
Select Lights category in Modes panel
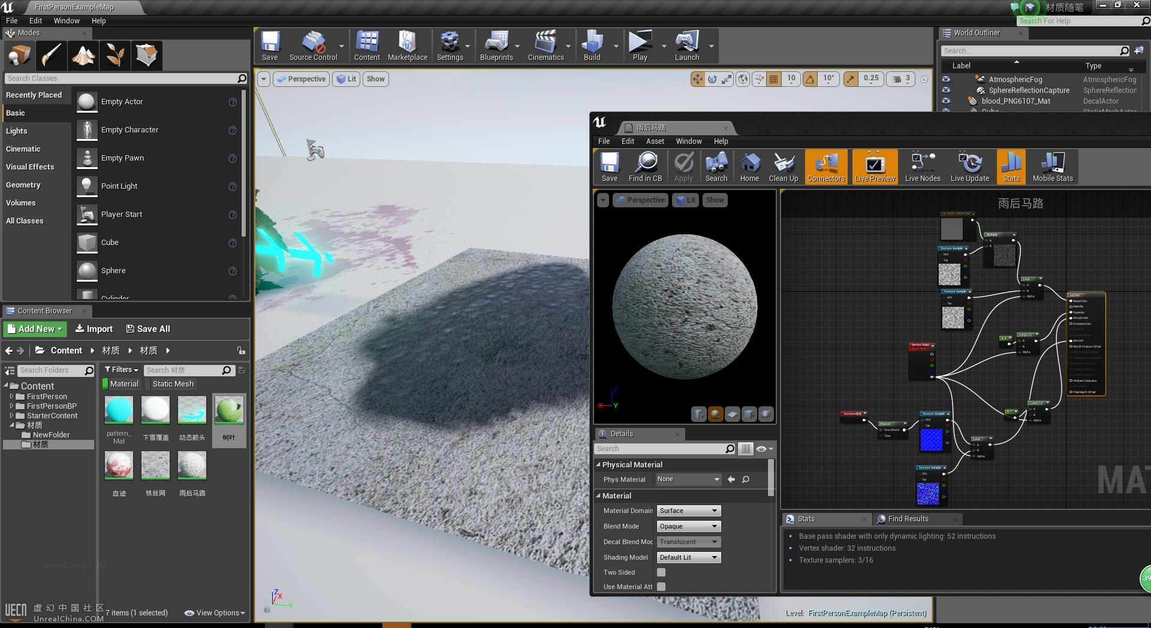click(17, 131)
